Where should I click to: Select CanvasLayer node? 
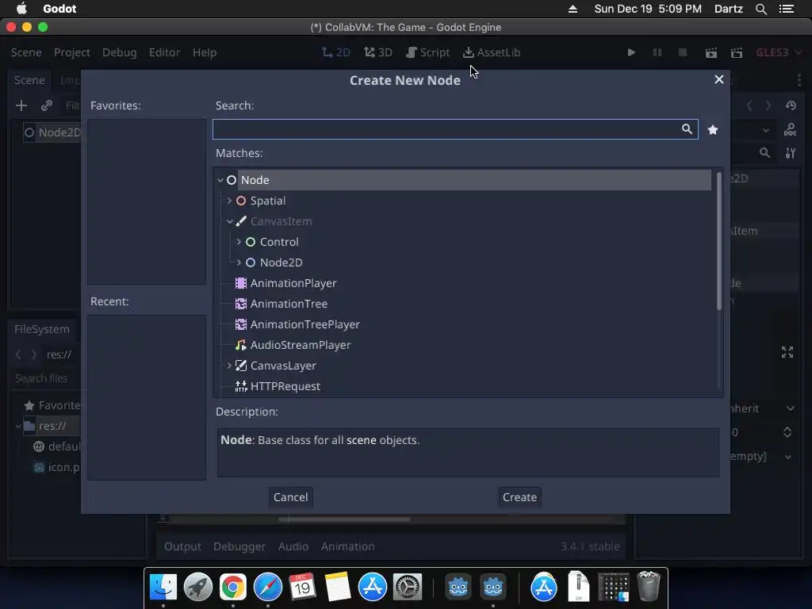pos(283,366)
